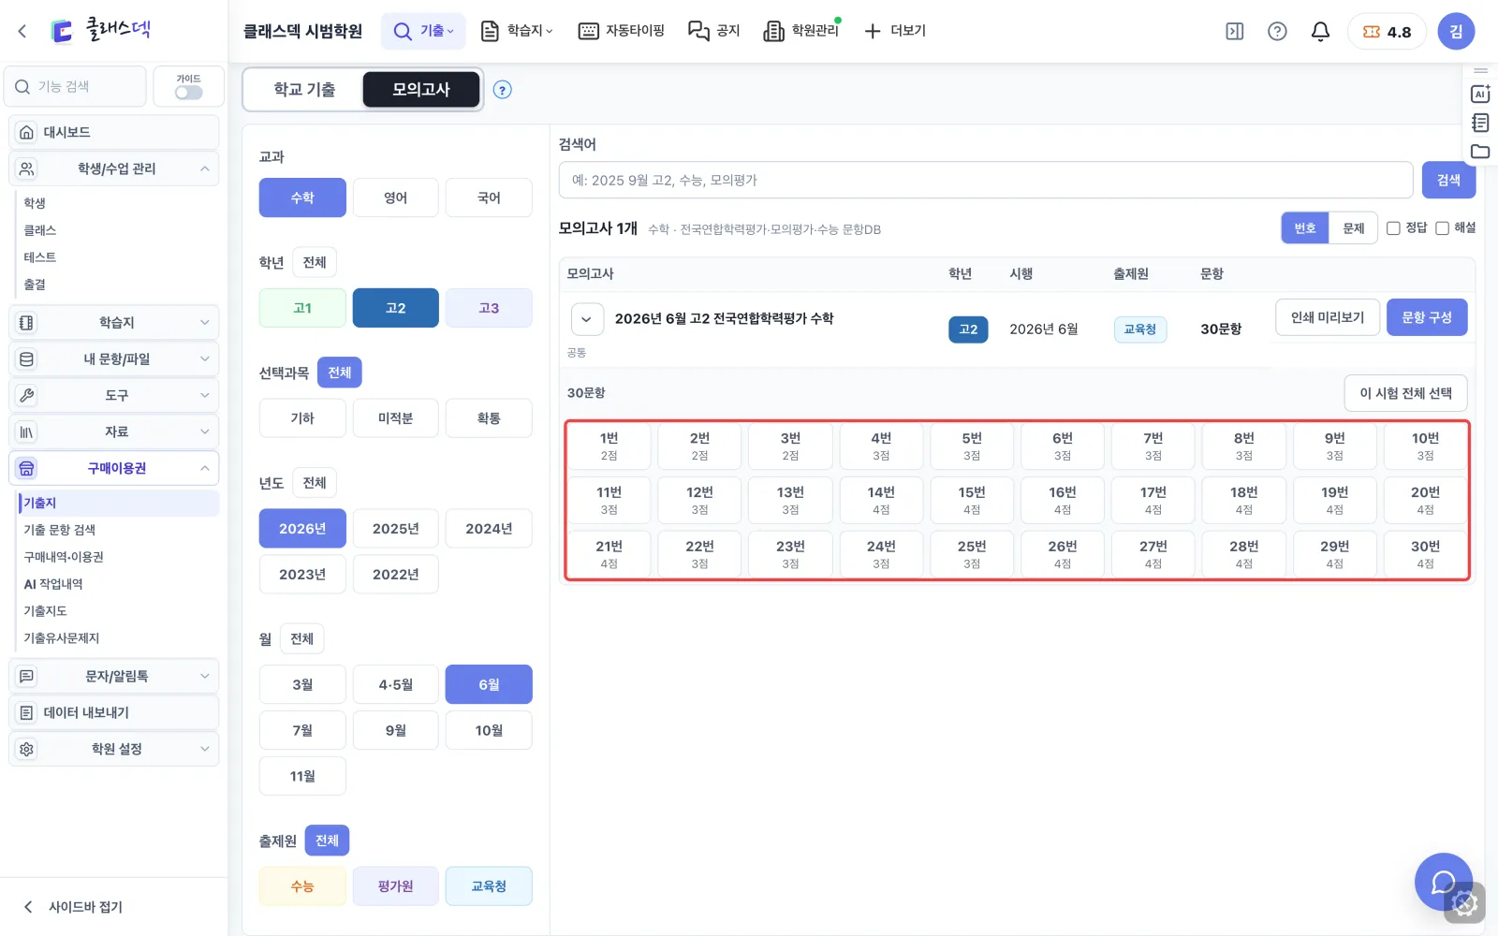The image size is (1498, 936).
Task: Switch the view to 번호
Action: point(1305,228)
